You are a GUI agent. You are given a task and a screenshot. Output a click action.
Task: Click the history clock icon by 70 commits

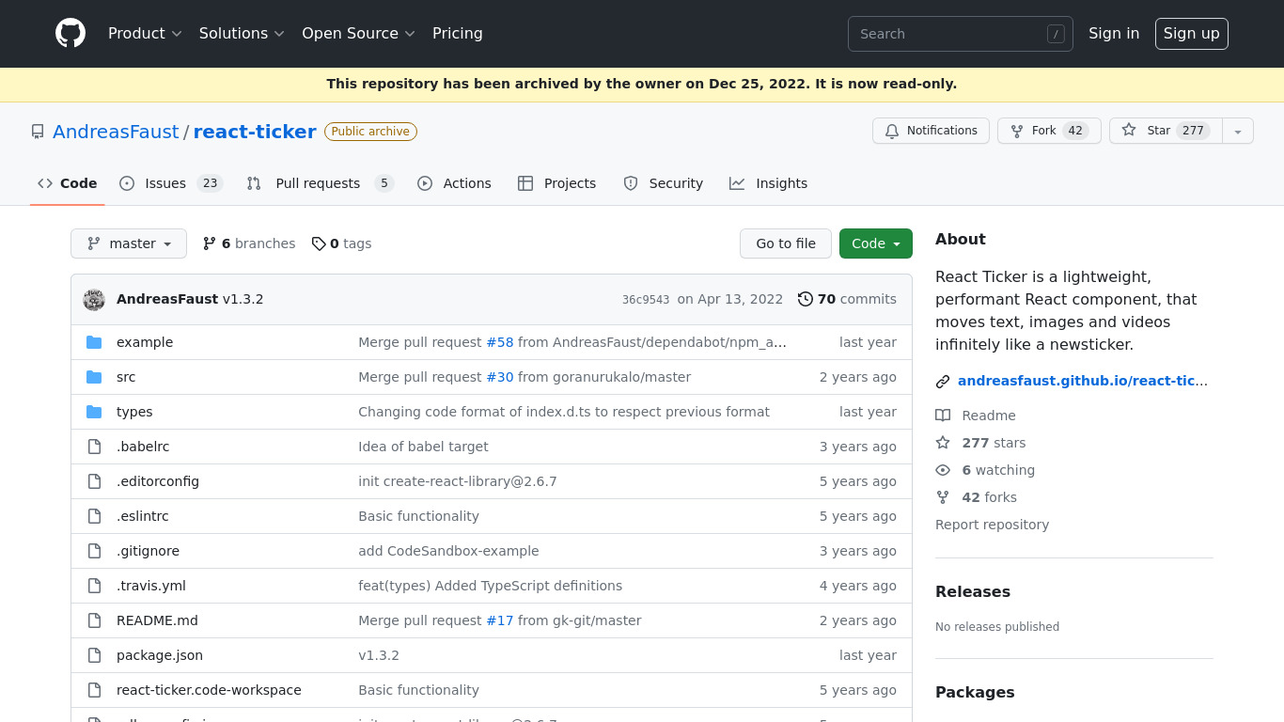click(806, 299)
